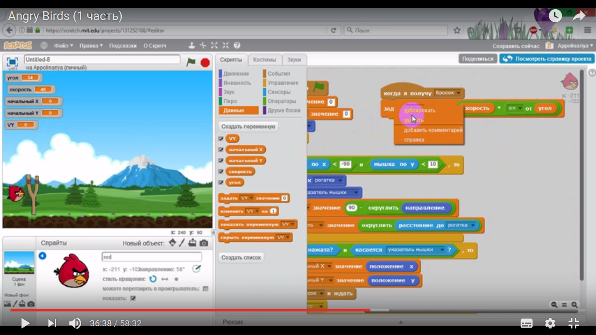Open the Файл menu
596x335 pixels.
[x=64, y=45]
